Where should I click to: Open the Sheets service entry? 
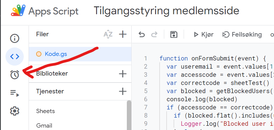[46, 111]
